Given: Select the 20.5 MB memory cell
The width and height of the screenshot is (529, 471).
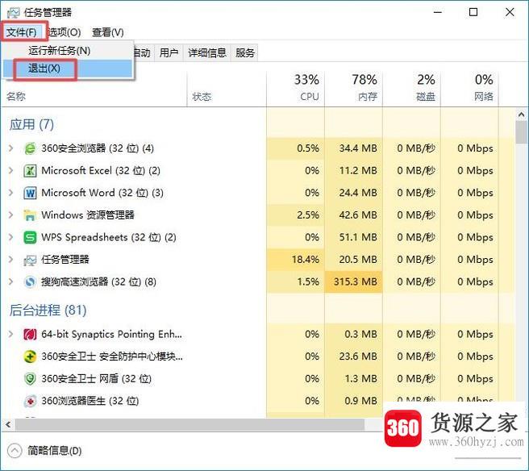Looking at the screenshot, I should tap(353, 260).
